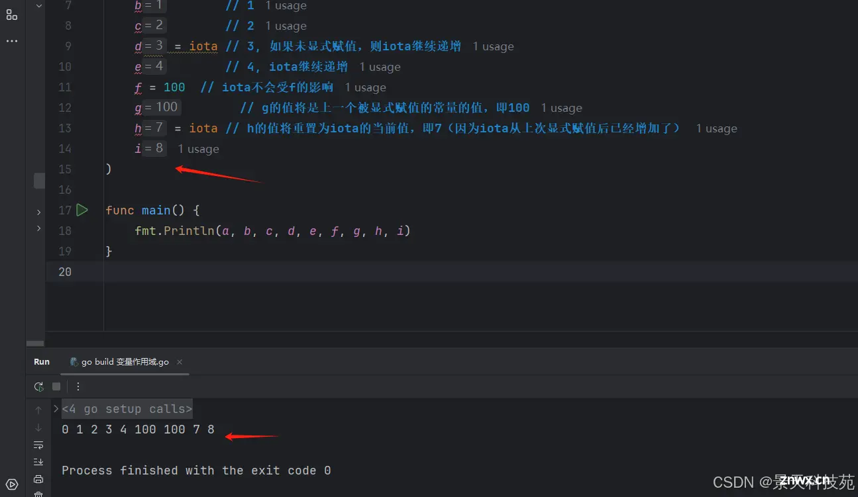The height and width of the screenshot is (497, 858).
Task: Click the value 100 assigned to f
Action: (174, 87)
